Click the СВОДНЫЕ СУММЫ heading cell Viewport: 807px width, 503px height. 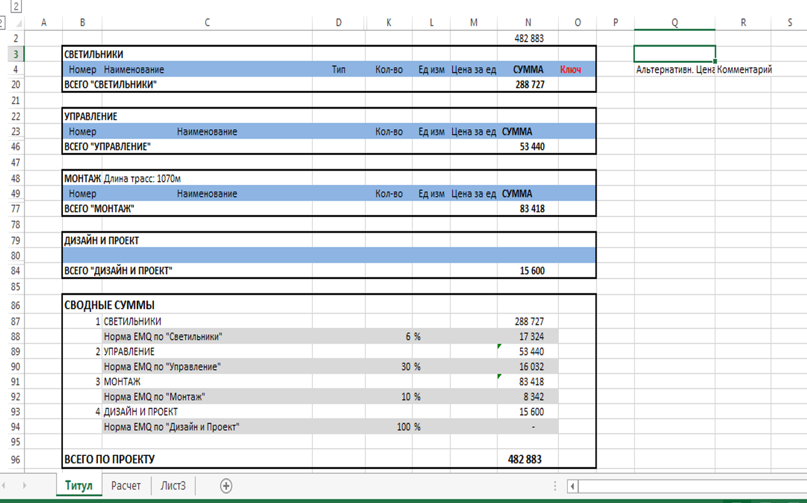pyautogui.click(x=109, y=305)
